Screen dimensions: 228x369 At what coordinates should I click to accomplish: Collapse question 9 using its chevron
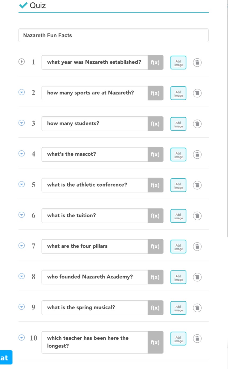pyautogui.click(x=21, y=307)
